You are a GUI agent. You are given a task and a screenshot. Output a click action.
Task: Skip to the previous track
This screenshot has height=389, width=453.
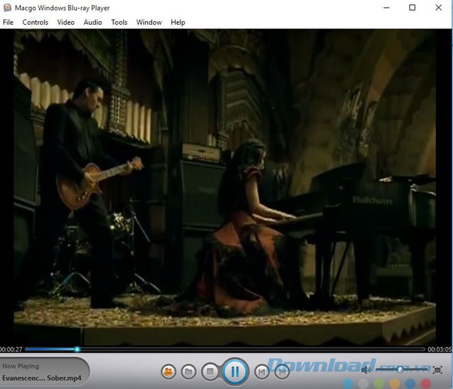261,371
